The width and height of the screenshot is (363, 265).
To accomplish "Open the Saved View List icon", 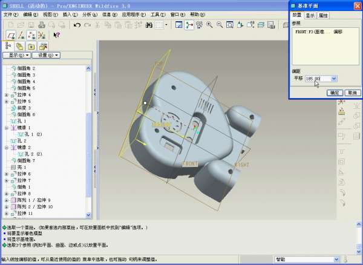I will tap(250, 25).
